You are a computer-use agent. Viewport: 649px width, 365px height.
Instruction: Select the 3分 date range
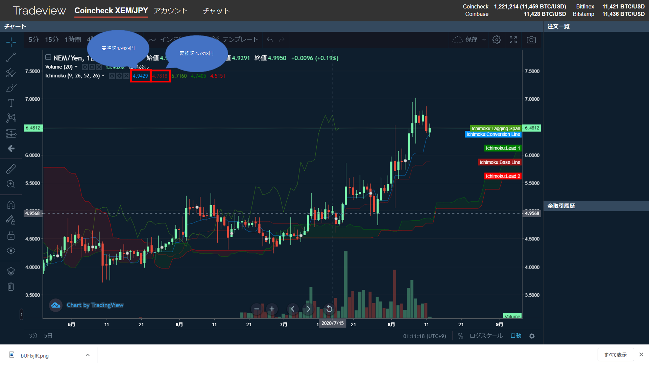[33, 336]
